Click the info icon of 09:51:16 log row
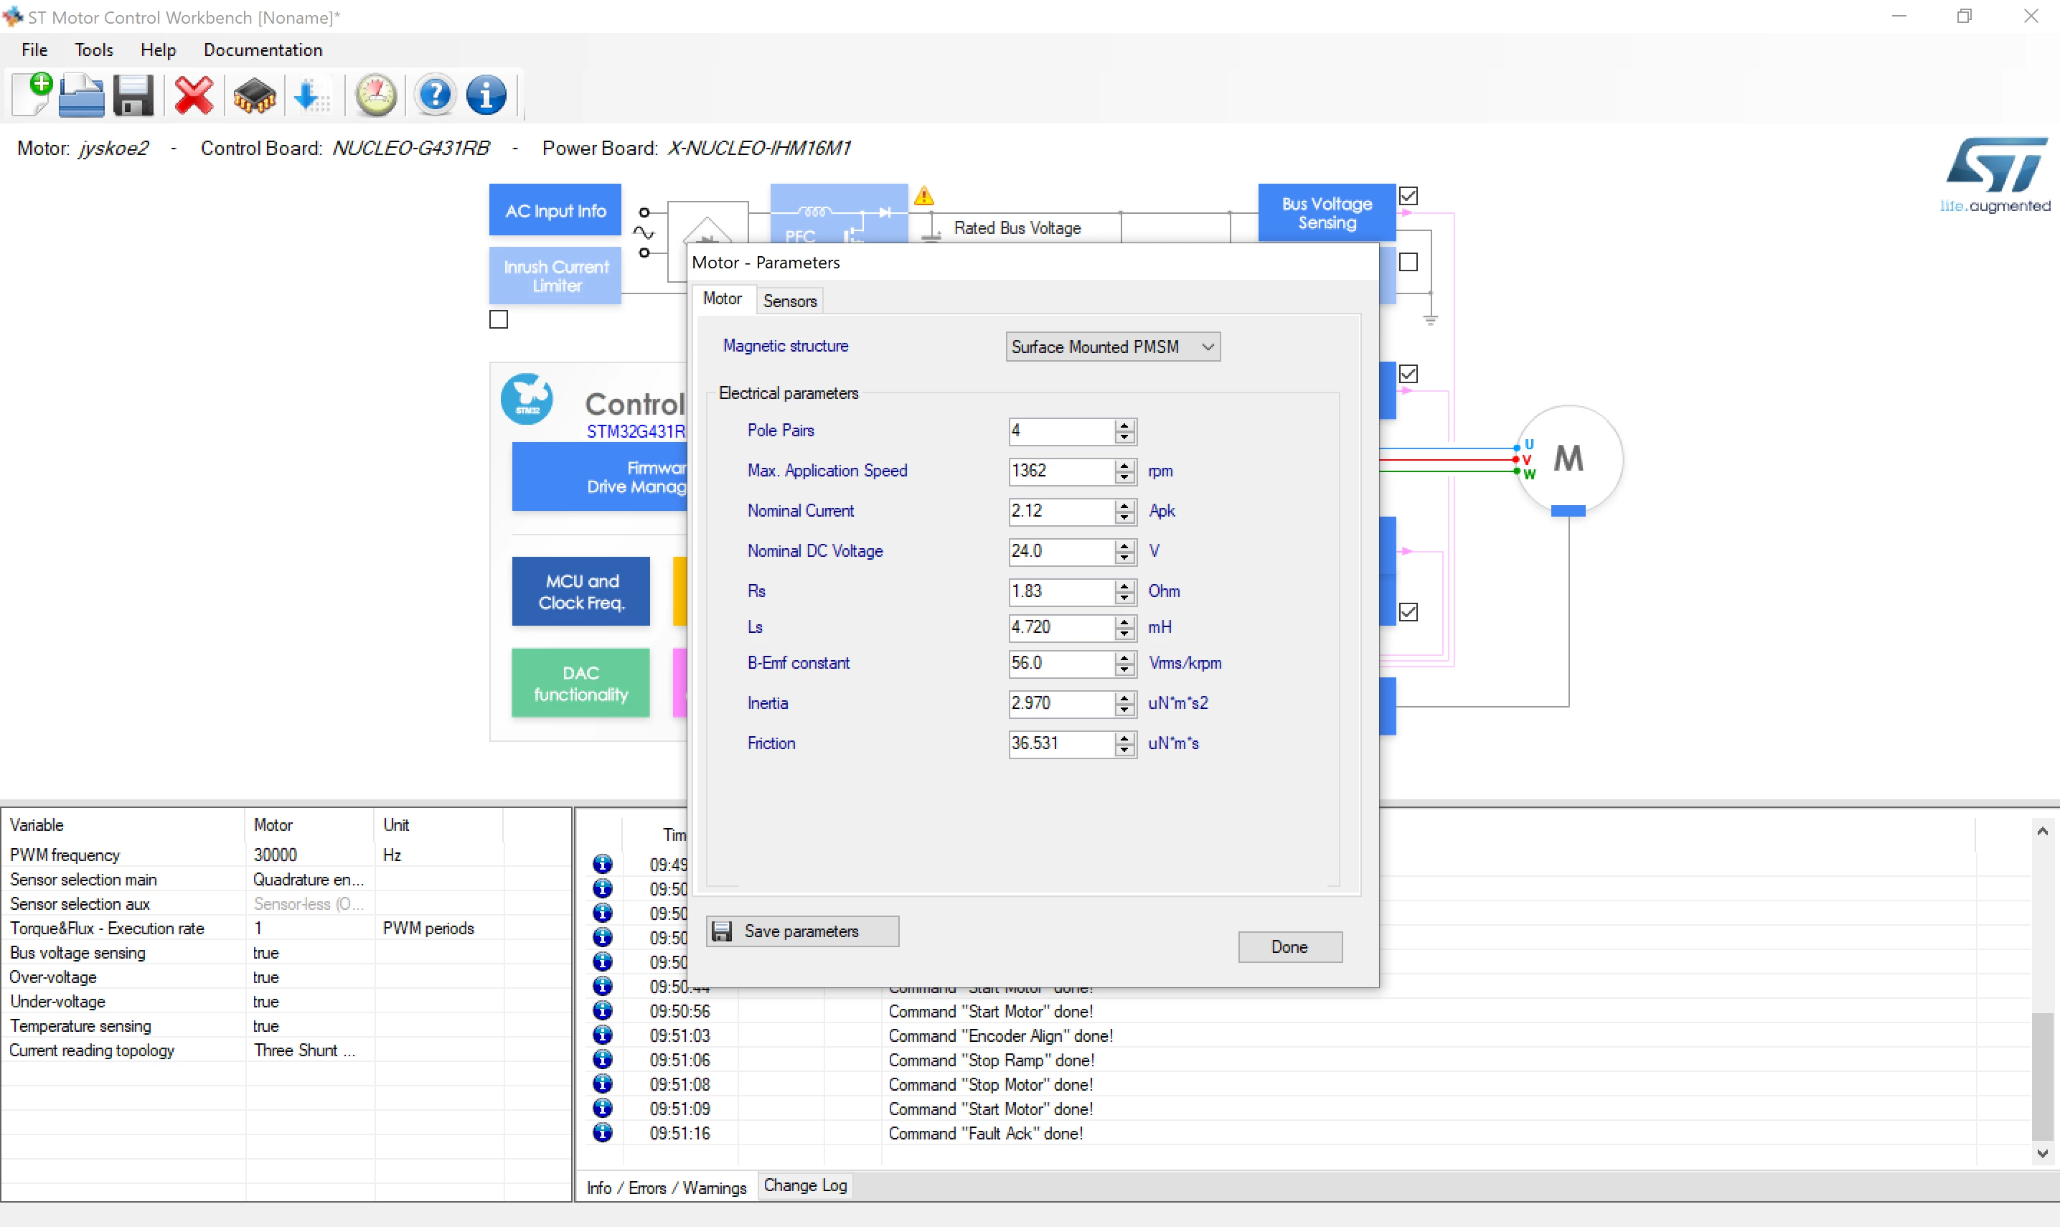The image size is (2060, 1227). tap(603, 1133)
